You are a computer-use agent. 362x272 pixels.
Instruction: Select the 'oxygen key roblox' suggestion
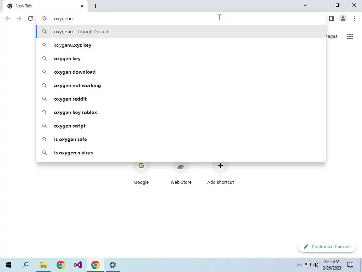point(181,112)
